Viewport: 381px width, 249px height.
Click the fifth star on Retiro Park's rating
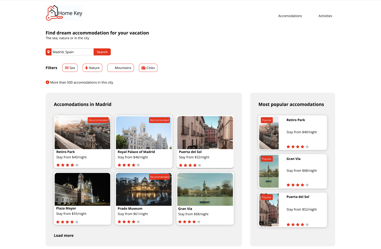click(77, 165)
